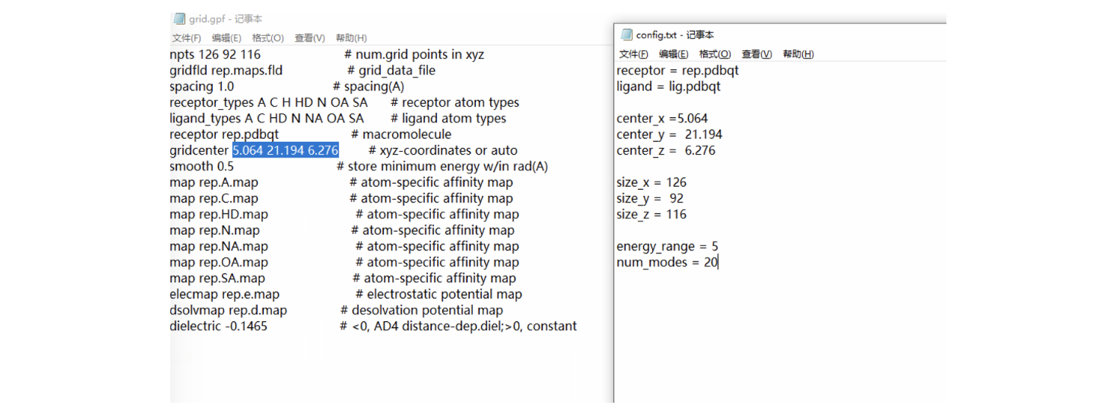This screenshot has width=1119, height=411.
Task: Open 文件(F) menu in grid.gpf window
Action: [x=187, y=38]
